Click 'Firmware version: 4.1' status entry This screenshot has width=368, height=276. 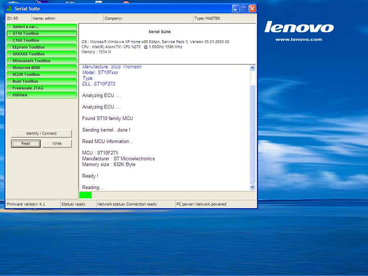32,204
